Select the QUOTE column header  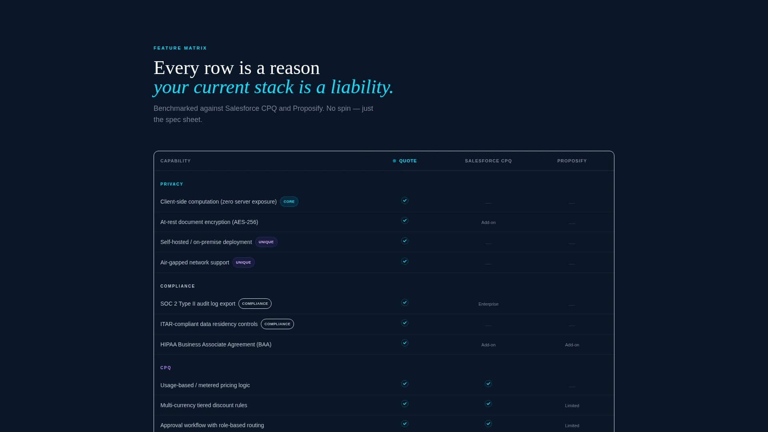point(408,161)
